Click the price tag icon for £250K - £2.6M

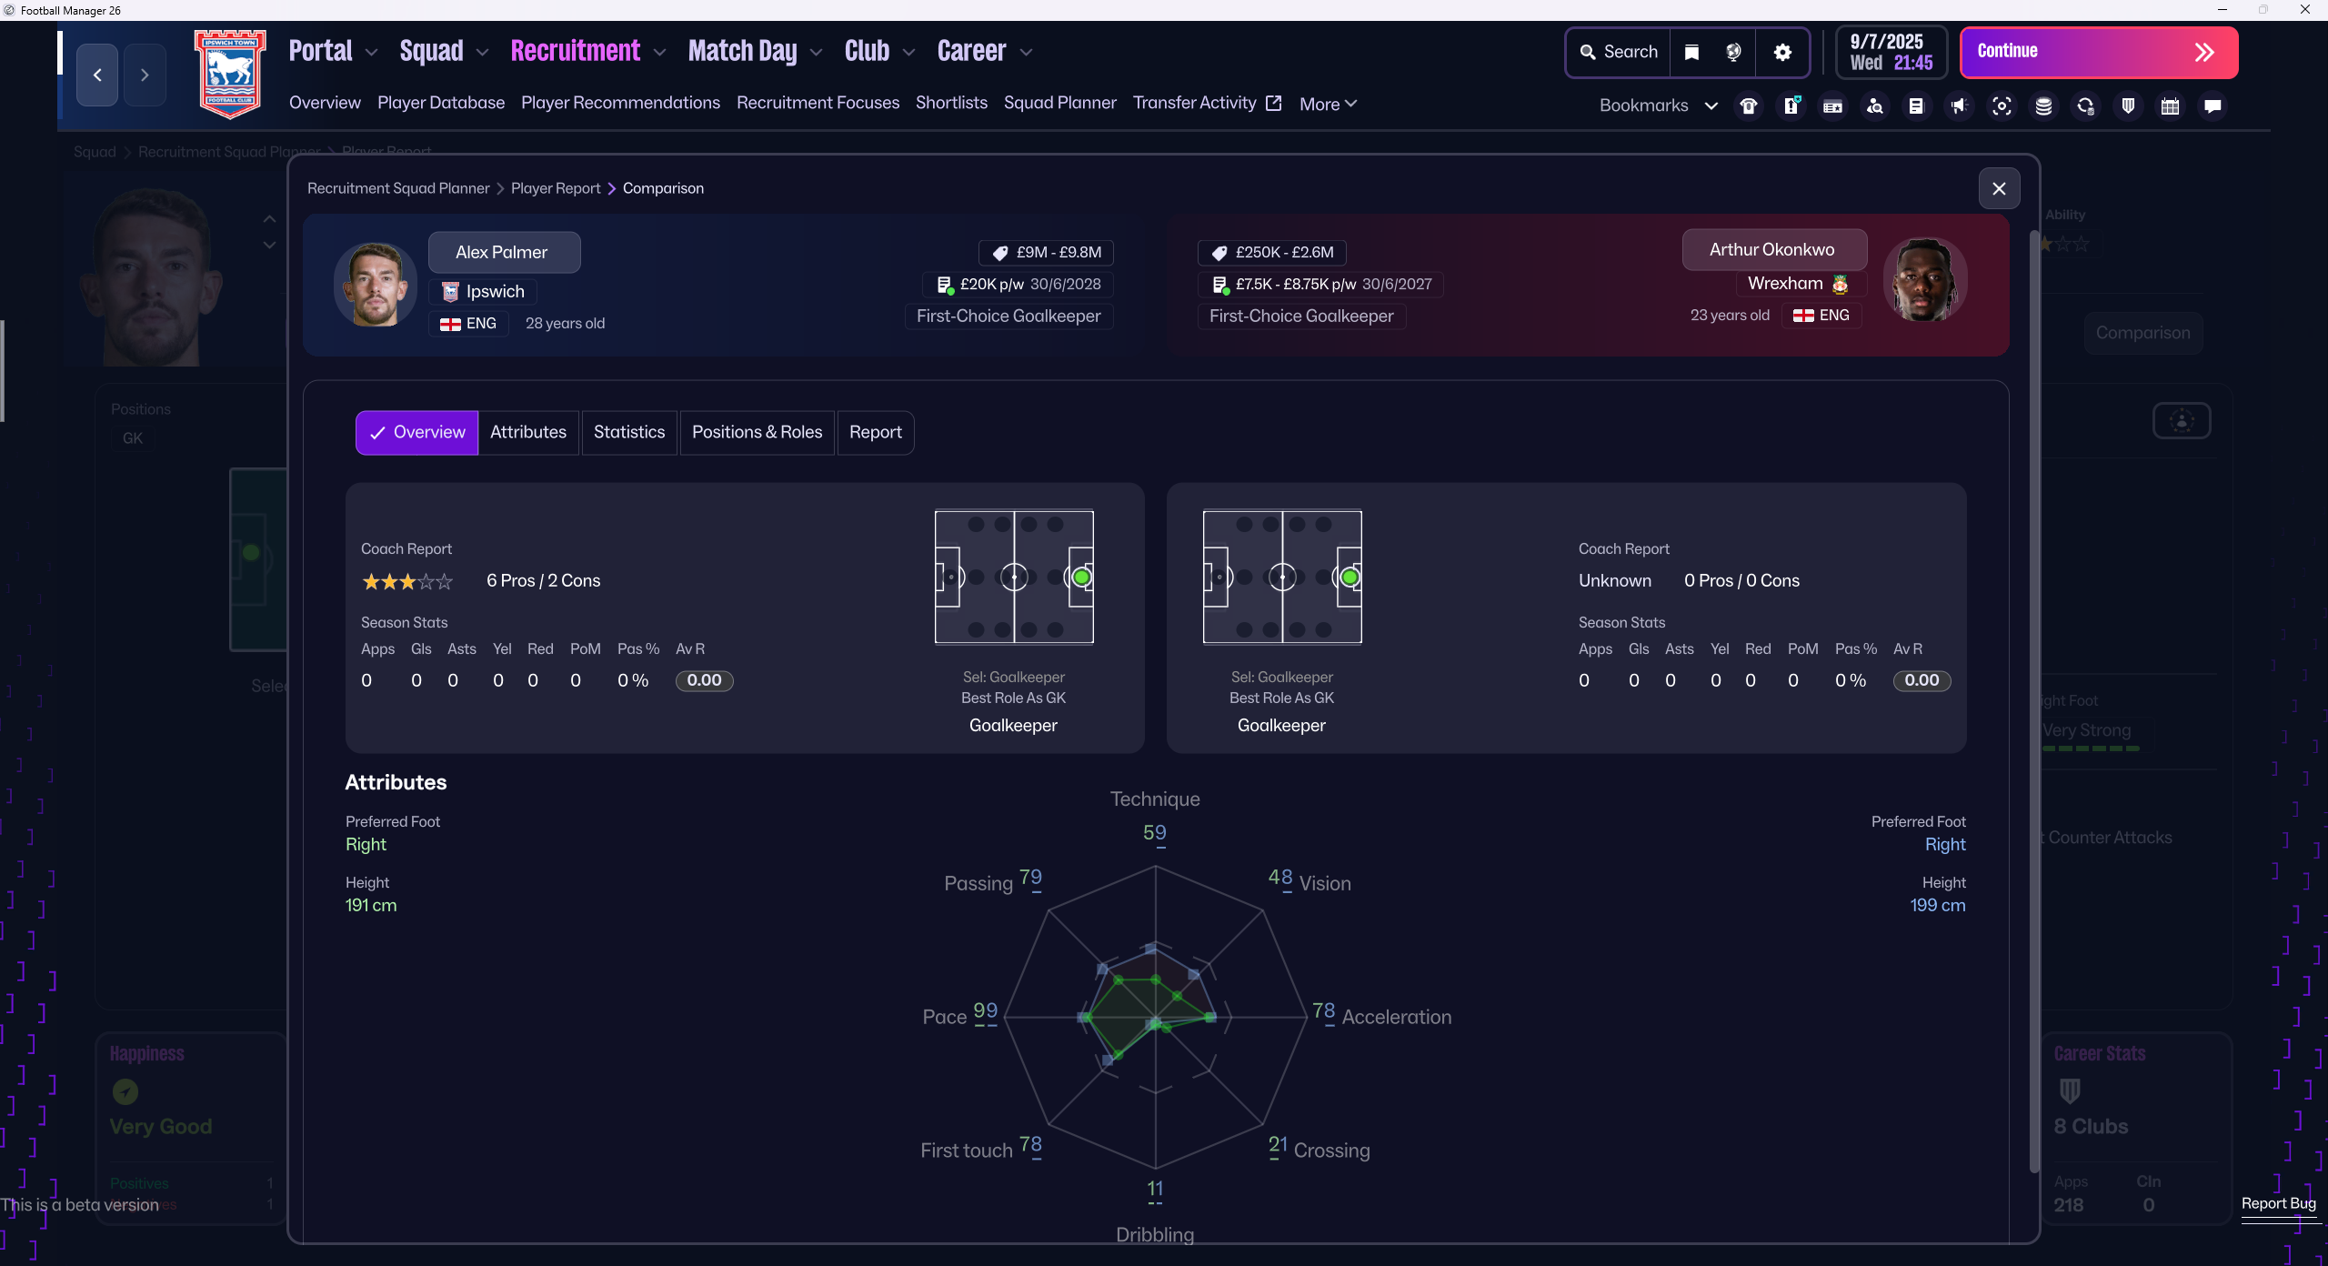tap(1219, 253)
